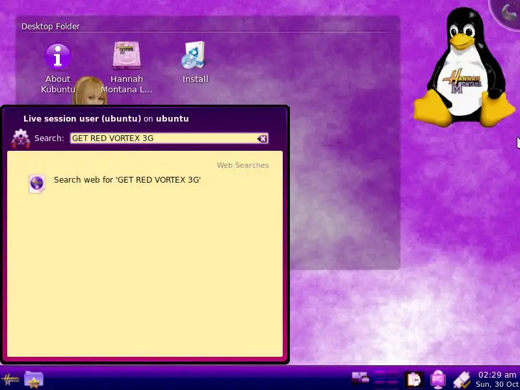Screen dimensions: 520x390
Task: Click the Tux penguin desktop image
Action: pyautogui.click(x=463, y=67)
